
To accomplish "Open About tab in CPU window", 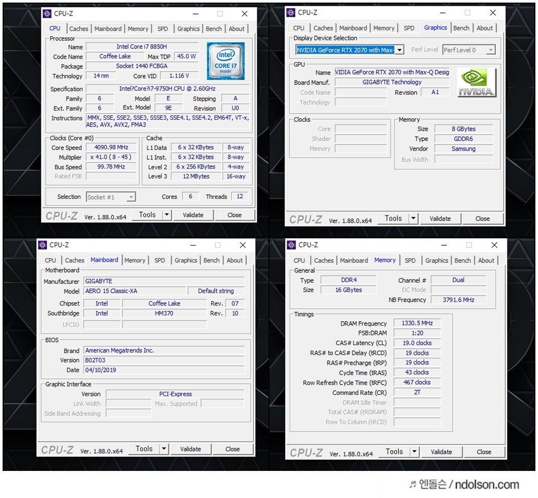I will click(237, 29).
